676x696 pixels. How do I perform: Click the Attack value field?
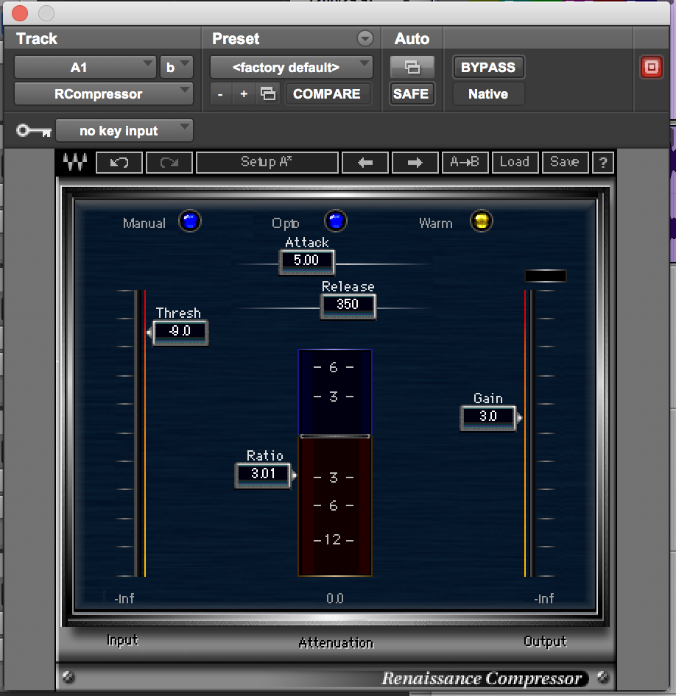tap(306, 261)
